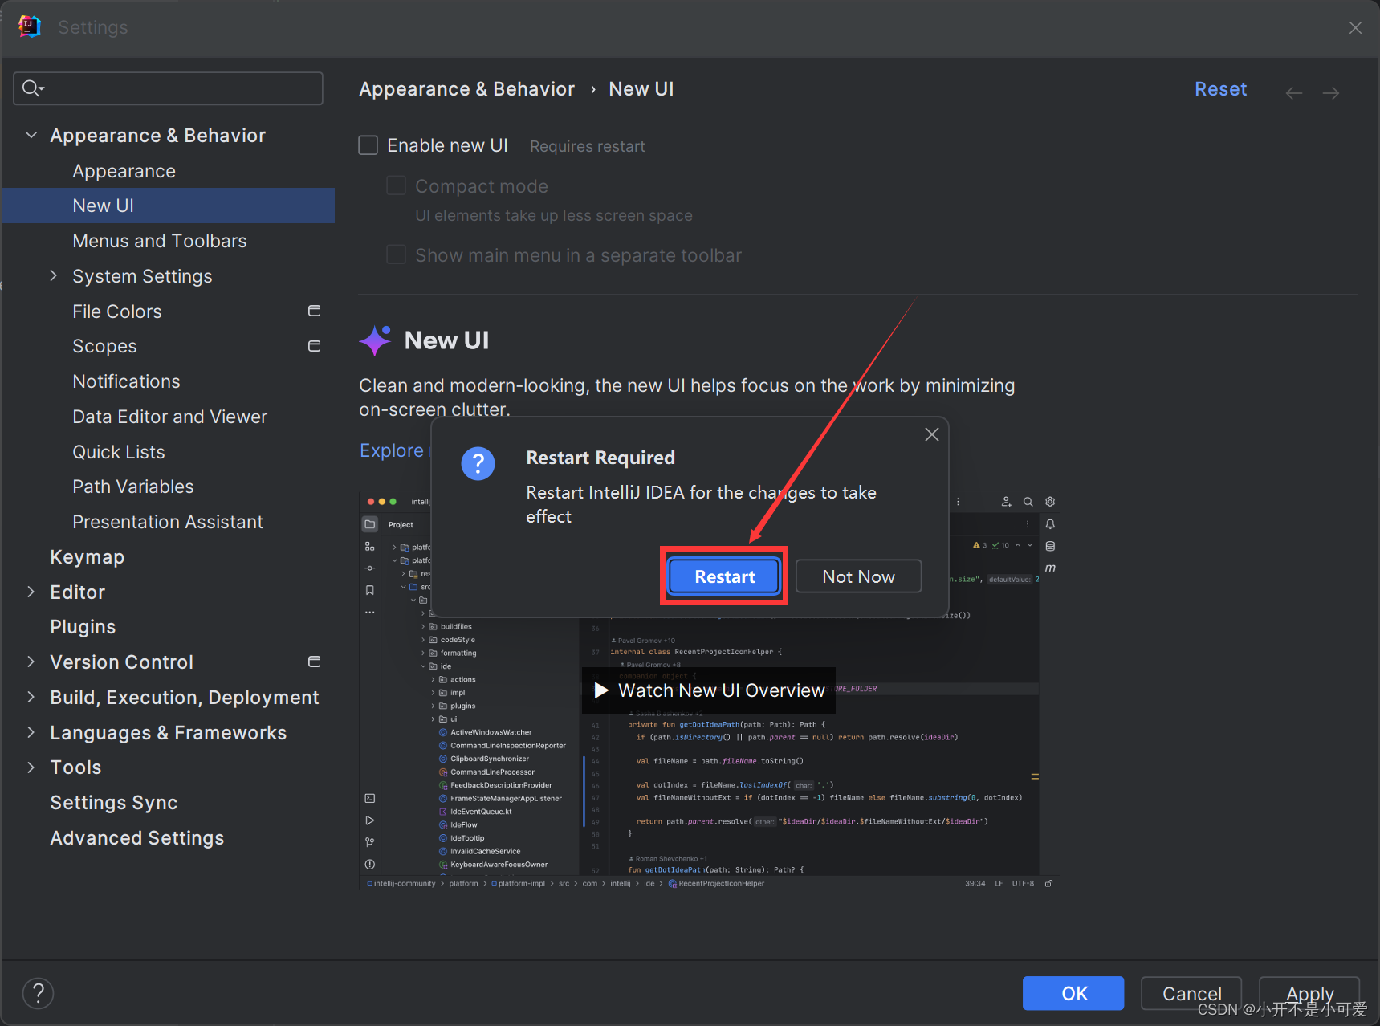1380x1026 pixels.
Task: Click Appearance & Behavior breadcrumb
Action: [466, 89]
